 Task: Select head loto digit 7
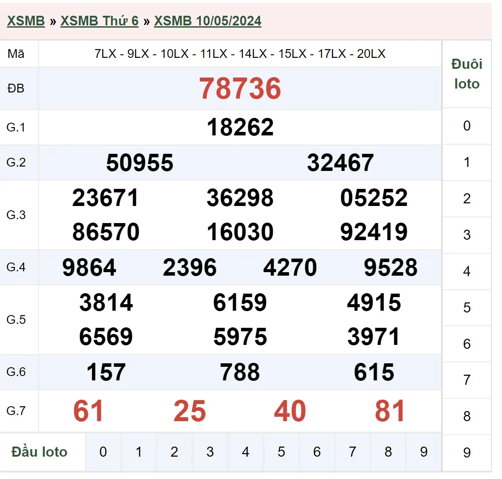click(x=352, y=452)
